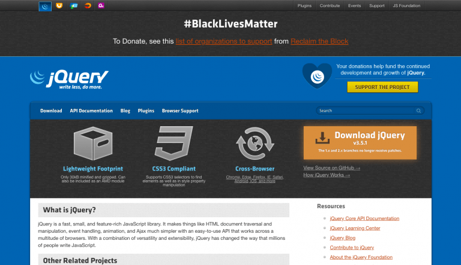Image resolution: width=461 pixels, height=265 pixels.
Task: Click the download arrow icon
Action: pyautogui.click(x=322, y=138)
